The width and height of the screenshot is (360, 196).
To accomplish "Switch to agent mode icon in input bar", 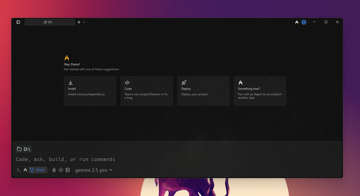I will (x=25, y=170).
